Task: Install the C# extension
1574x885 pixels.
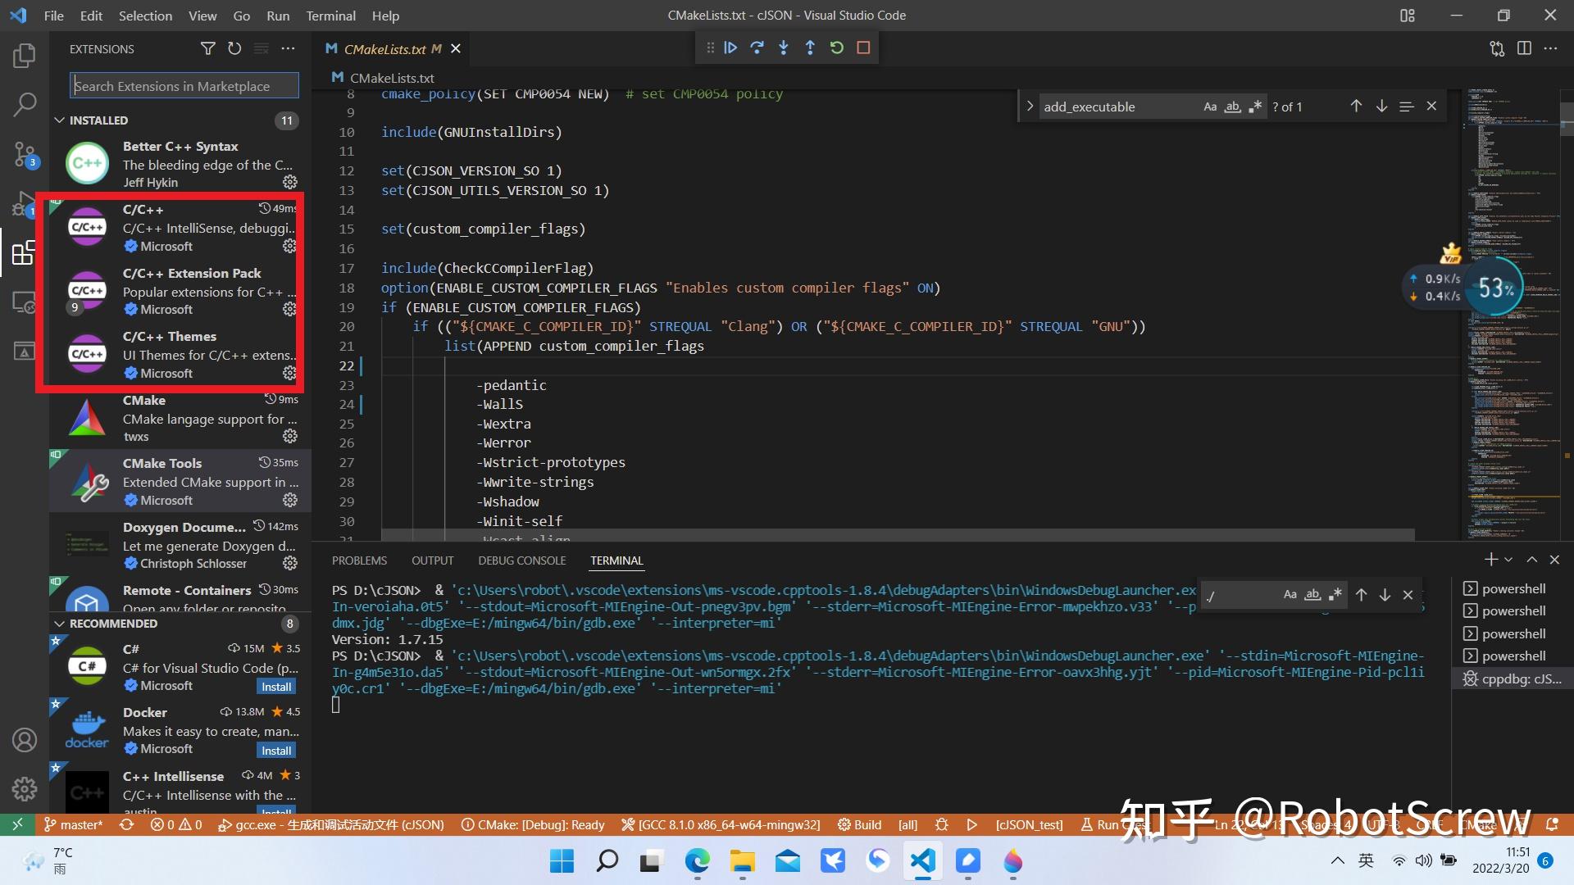Action: point(275,686)
